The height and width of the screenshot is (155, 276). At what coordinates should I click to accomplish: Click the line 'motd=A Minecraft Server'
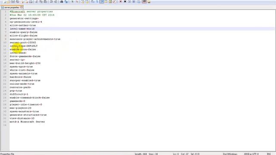27,121
